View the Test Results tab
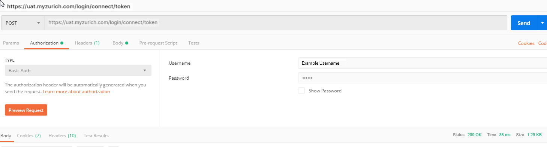 pos(96,136)
